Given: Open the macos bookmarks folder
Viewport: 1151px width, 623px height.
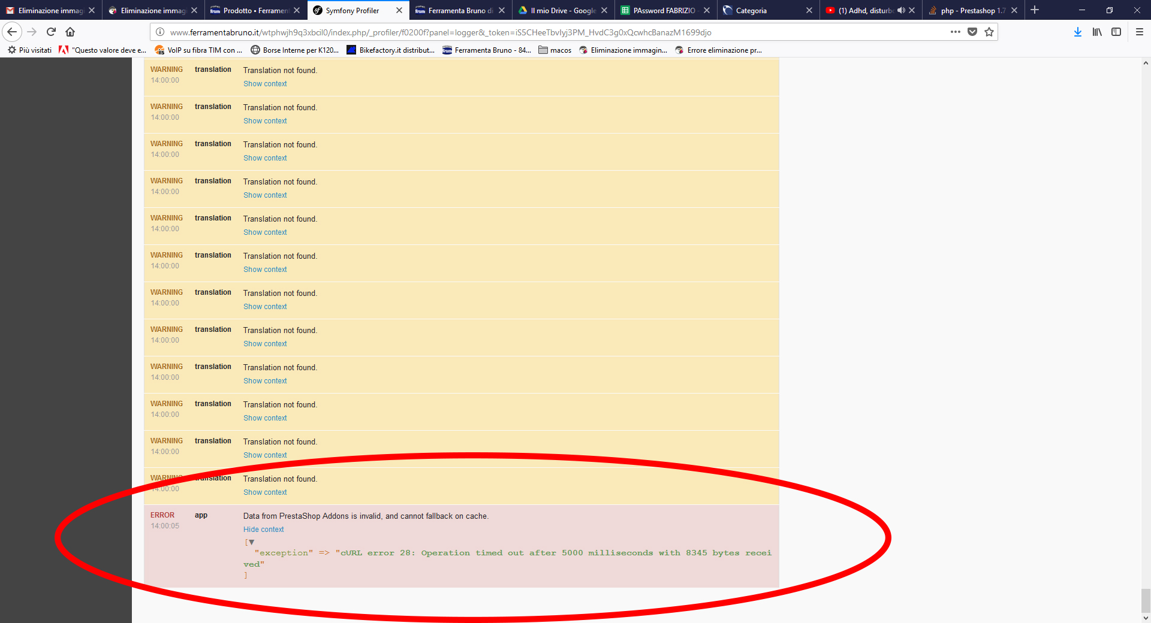Looking at the screenshot, I should coord(555,50).
